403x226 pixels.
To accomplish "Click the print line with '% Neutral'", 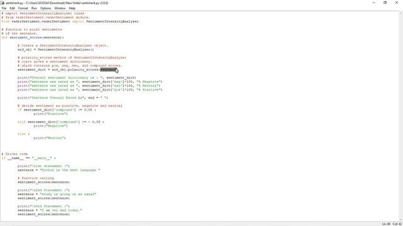I will pyautogui.click(x=89, y=86).
